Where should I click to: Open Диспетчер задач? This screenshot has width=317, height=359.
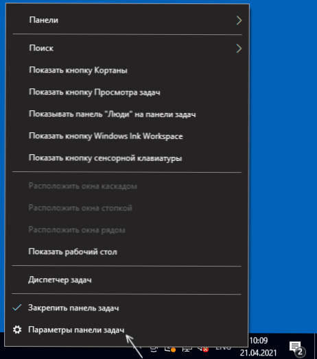[x=127, y=280]
